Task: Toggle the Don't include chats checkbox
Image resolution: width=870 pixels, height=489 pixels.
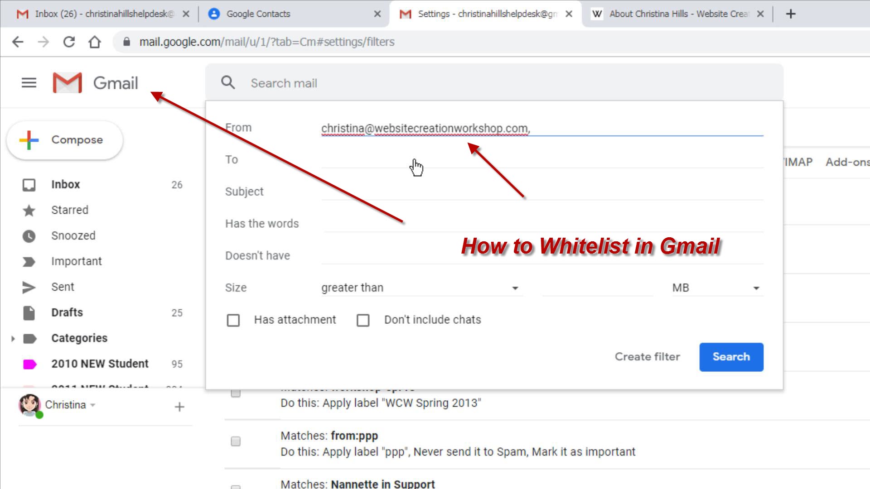Action: click(x=363, y=319)
